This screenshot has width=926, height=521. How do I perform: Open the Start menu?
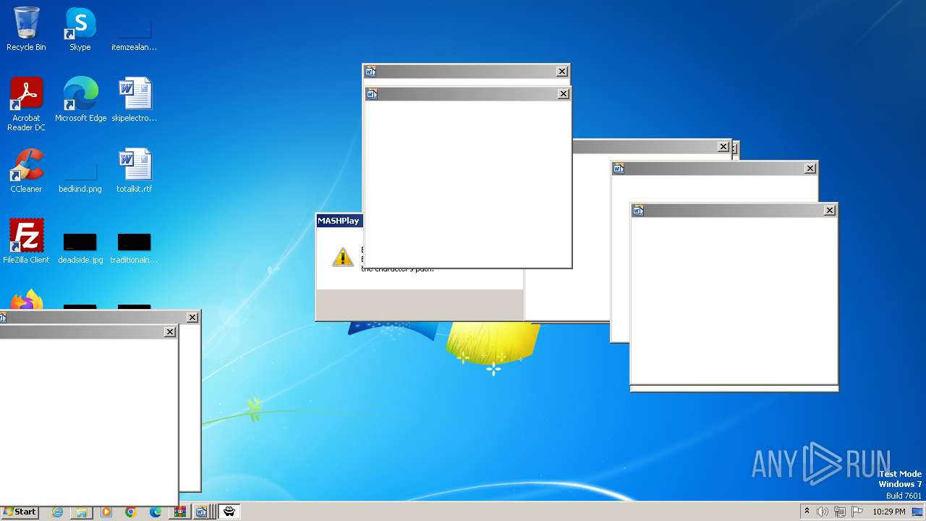(20, 512)
